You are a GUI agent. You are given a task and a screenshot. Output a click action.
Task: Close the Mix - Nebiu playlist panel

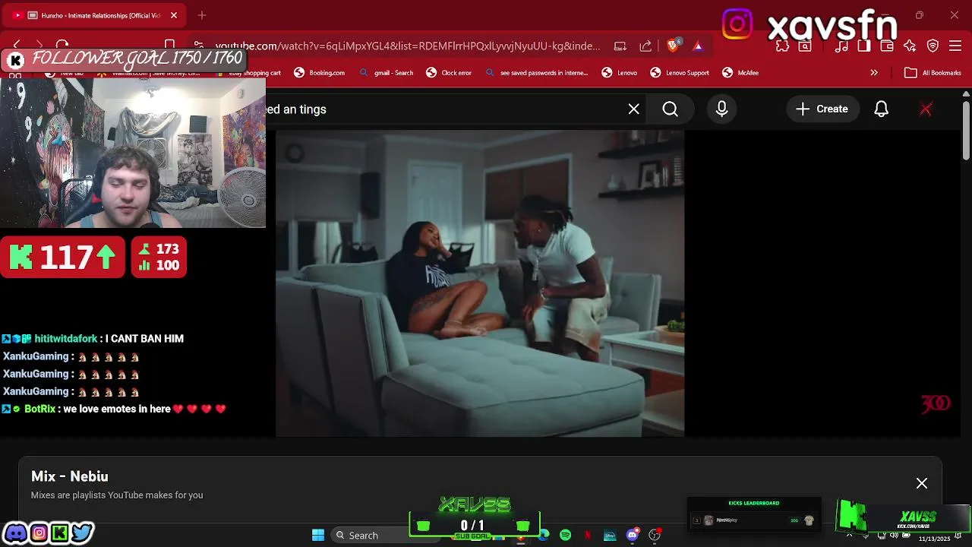pos(922,483)
